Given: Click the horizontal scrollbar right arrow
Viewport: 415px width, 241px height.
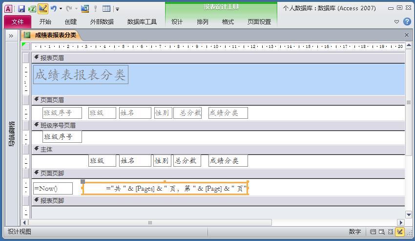Looking at the screenshot, I should coord(401,222).
